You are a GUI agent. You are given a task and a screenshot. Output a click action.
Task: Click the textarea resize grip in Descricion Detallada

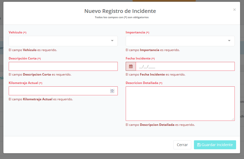pyautogui.click(x=233, y=119)
